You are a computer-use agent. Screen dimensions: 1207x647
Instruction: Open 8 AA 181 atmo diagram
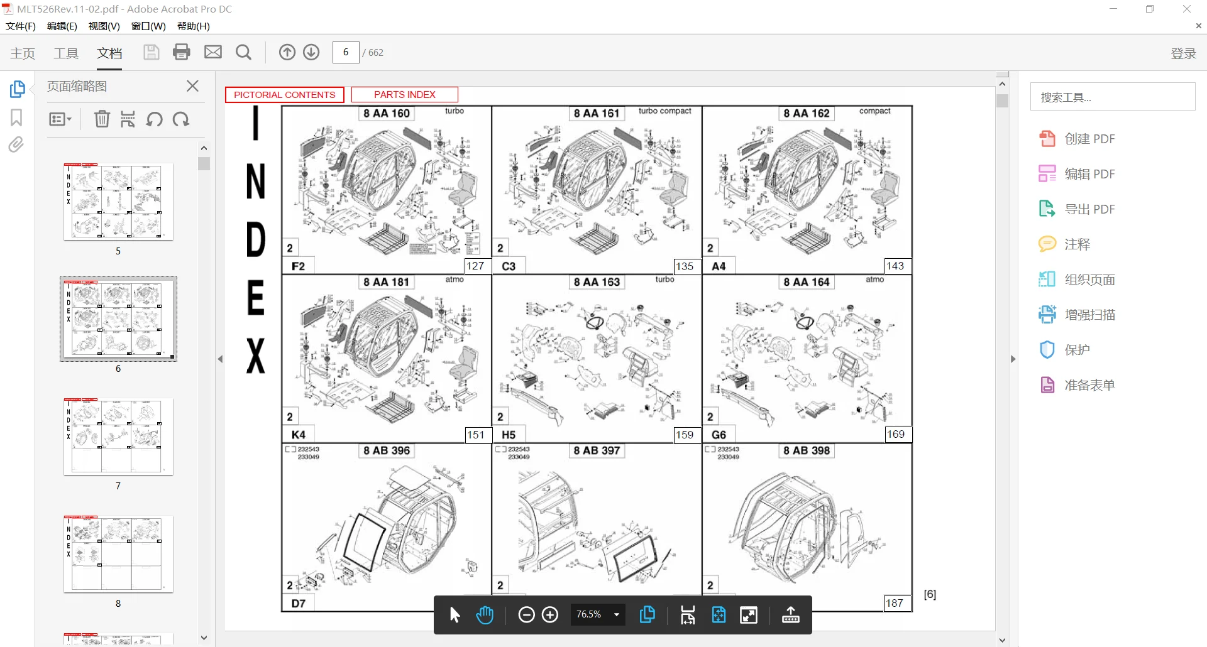pos(387,359)
